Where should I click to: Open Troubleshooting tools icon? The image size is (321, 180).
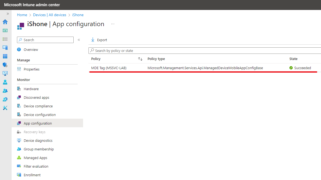coord(5,108)
